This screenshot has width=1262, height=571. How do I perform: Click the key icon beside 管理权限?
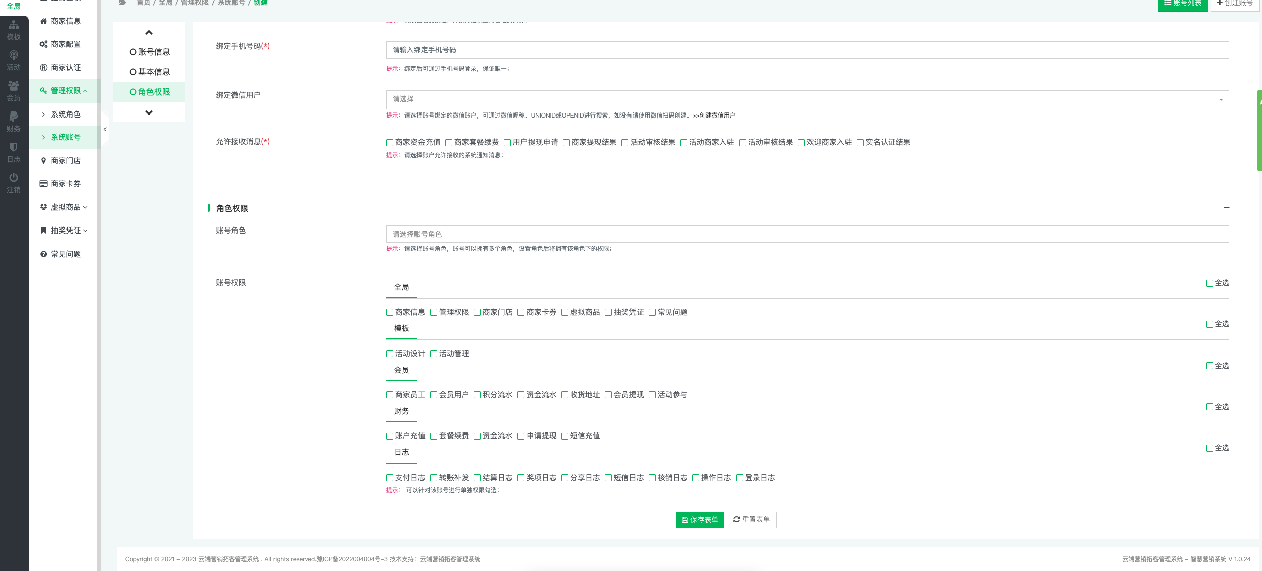coord(43,91)
